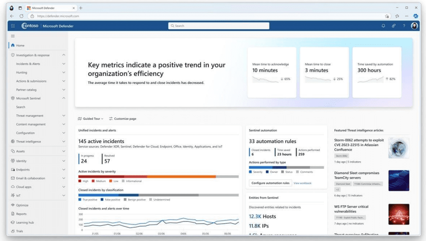The height and width of the screenshot is (241, 426).
Task: Click the Threat intelligence icon
Action: [x=13, y=141]
